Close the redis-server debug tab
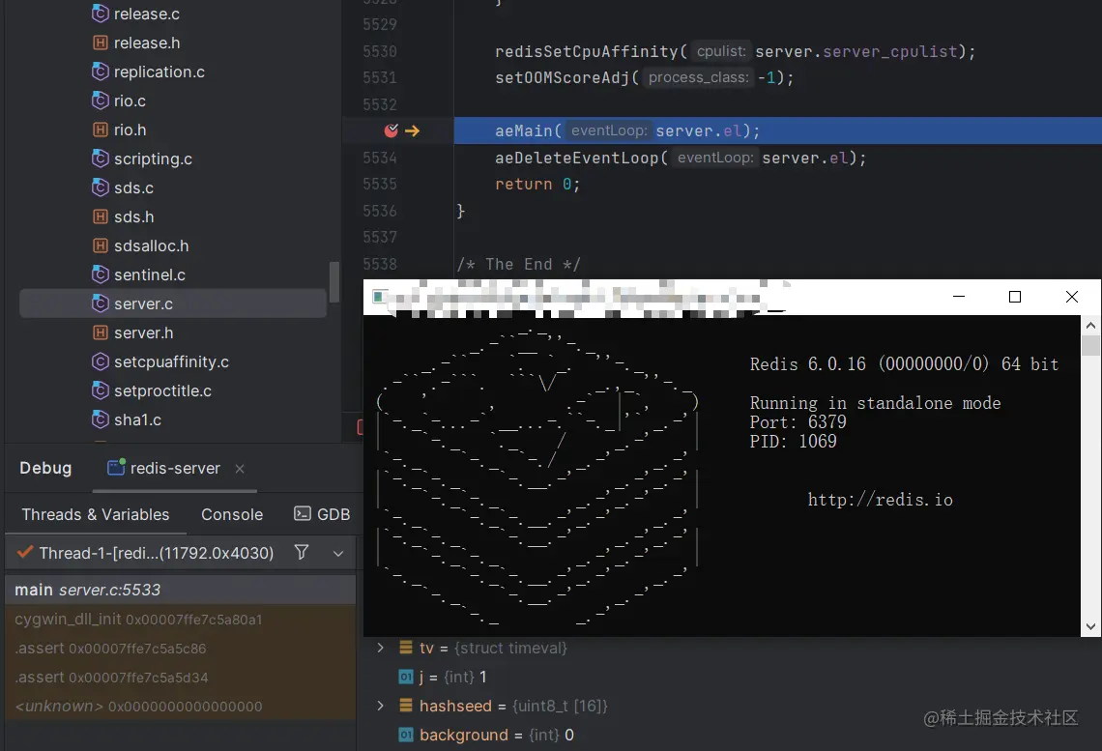1102x751 pixels. 240,469
